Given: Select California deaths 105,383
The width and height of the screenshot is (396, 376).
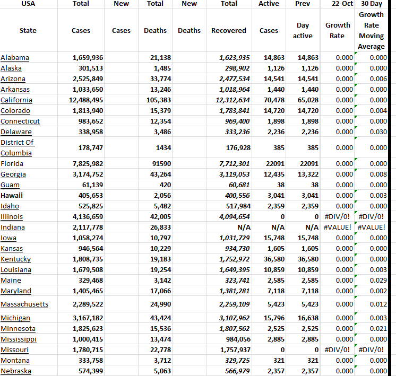Looking at the screenshot, I should (155, 100).
